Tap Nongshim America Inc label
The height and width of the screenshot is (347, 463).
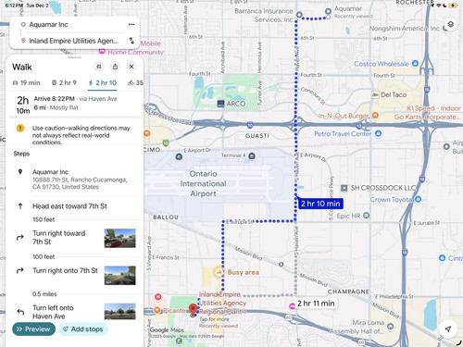click(405, 29)
